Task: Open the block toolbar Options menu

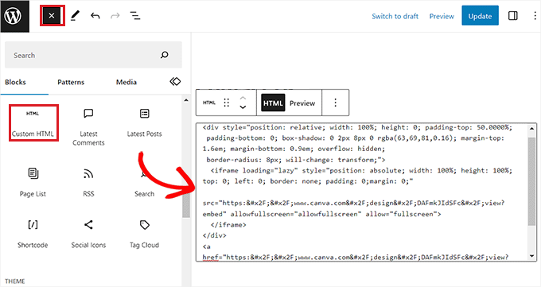Action: click(336, 103)
